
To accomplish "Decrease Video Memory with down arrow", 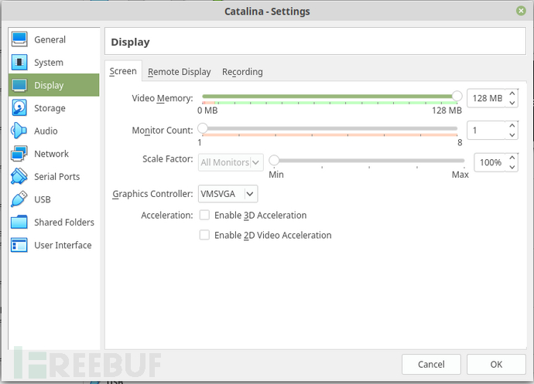I will tap(512, 103).
